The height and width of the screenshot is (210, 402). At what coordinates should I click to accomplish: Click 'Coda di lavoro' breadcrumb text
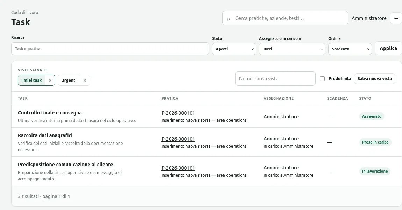[x=24, y=12]
